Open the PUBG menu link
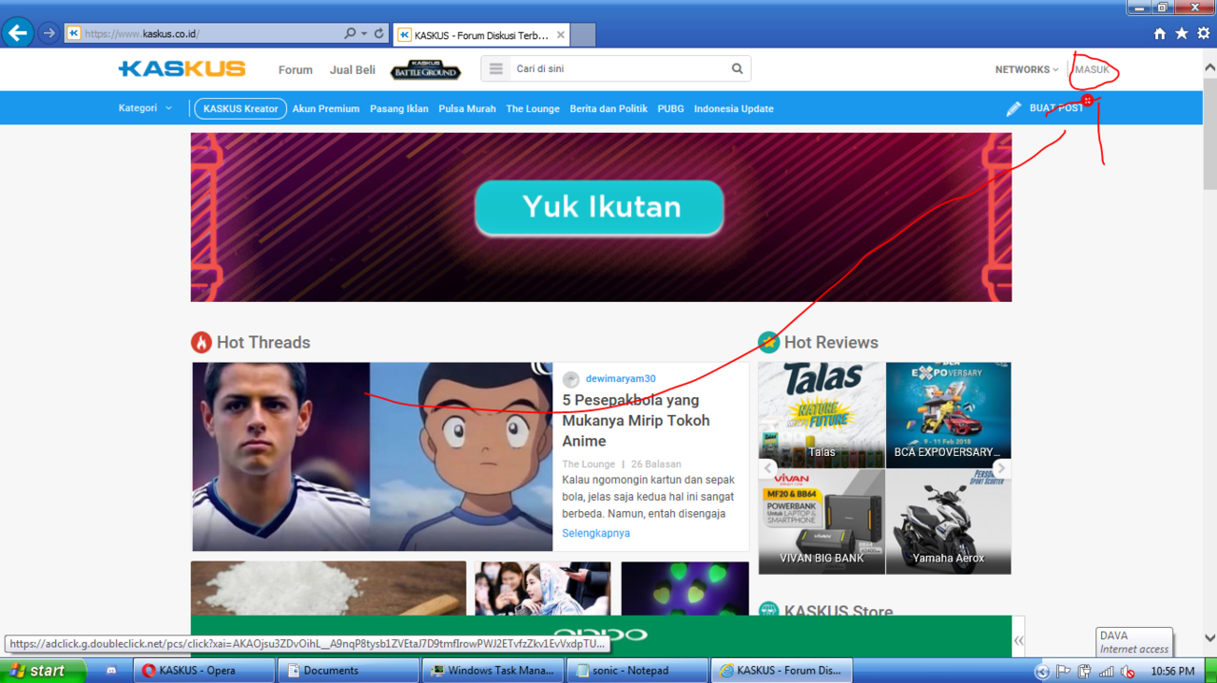 [670, 108]
